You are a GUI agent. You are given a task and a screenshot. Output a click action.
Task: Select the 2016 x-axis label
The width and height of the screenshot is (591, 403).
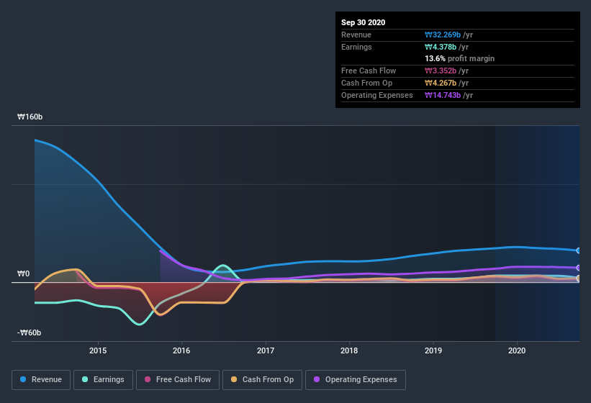point(181,350)
